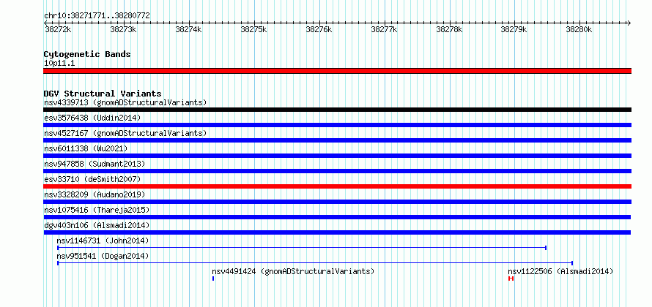Click the nsv4527167 blue variant bar
This screenshot has width=652, height=307.
337,140
